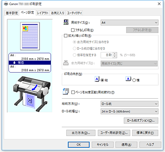Click the 出力用紙サイズ output paper icon

click(x=66, y=63)
